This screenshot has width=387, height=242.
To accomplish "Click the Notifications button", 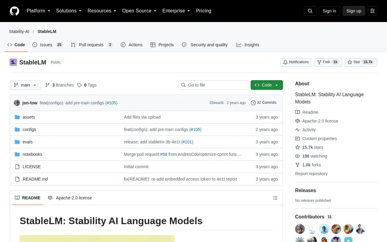I will 296,62.
